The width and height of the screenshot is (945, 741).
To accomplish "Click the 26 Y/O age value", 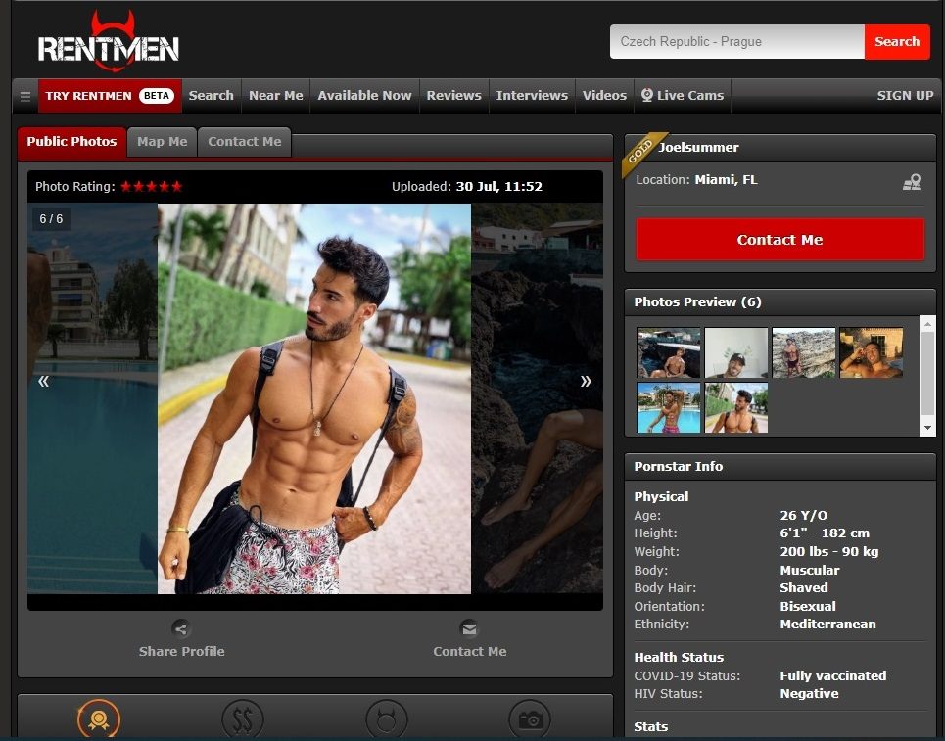I will tap(803, 516).
